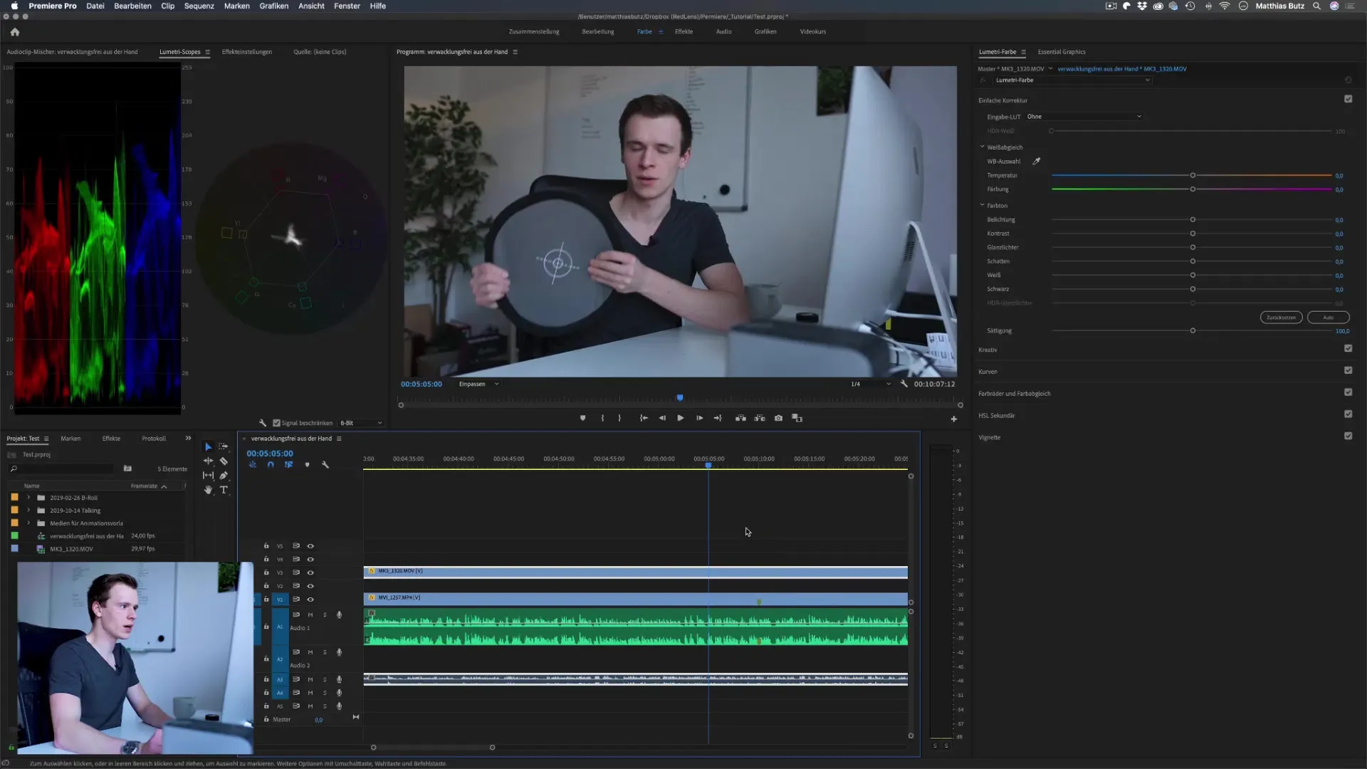Hide track V1 with eye icon
Image resolution: width=1367 pixels, height=769 pixels.
(x=310, y=600)
